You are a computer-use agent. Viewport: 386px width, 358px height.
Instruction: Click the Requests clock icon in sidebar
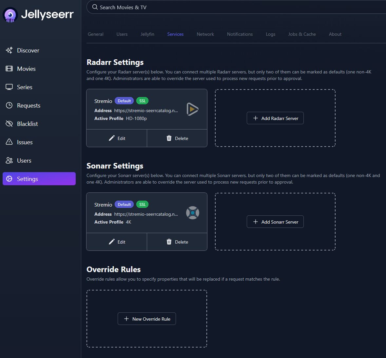pyautogui.click(x=9, y=105)
